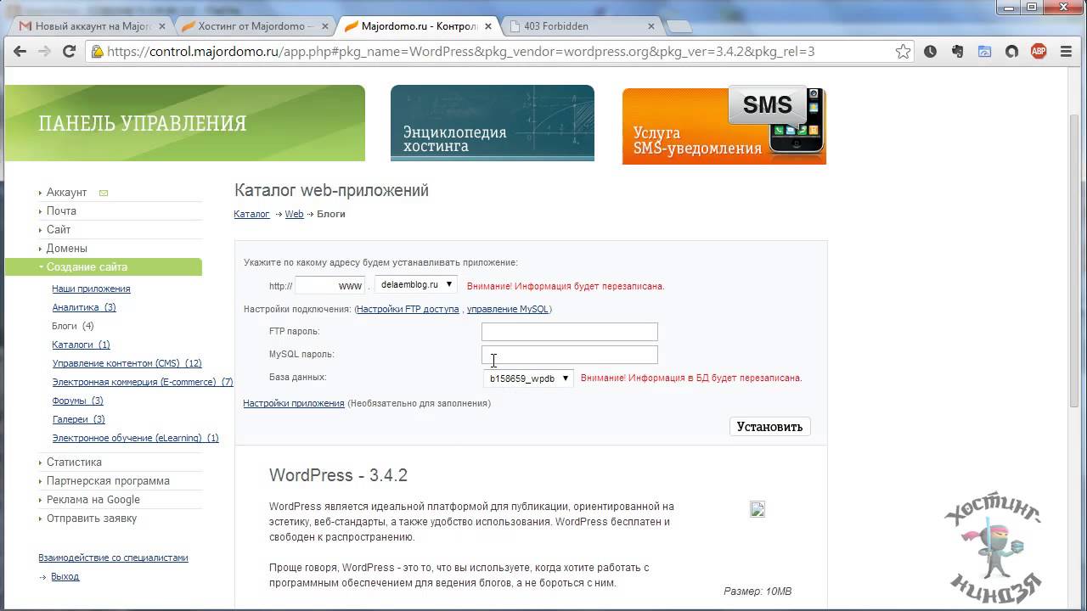Open the Adblock Plus ABP icon
1087x611 pixels.
click(x=1039, y=52)
